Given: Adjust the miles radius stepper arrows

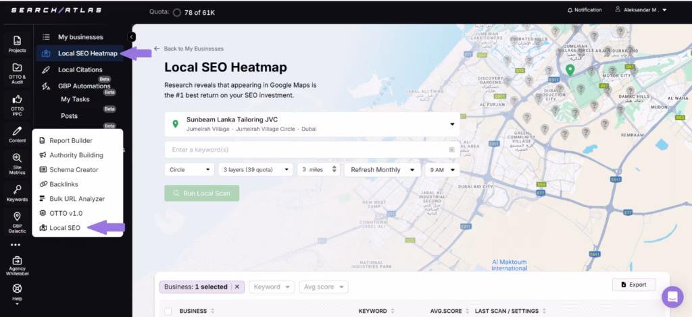Looking at the screenshot, I should [334, 170].
